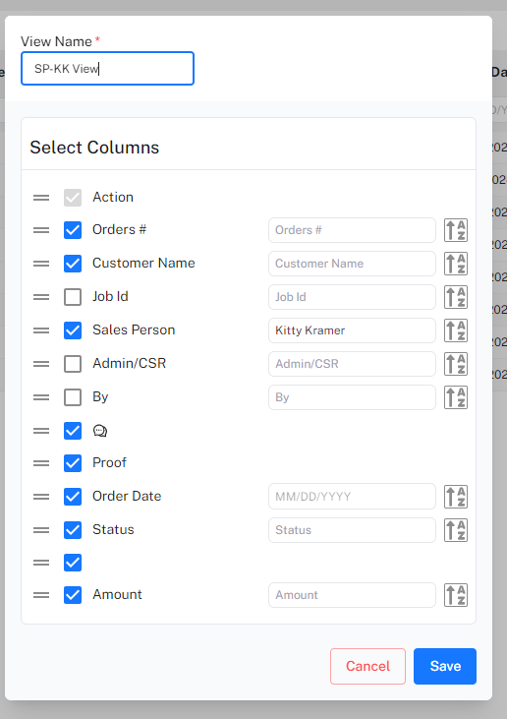Viewport: 507px width, 719px height.
Task: Click sort icon for Order Date
Action: click(x=455, y=497)
